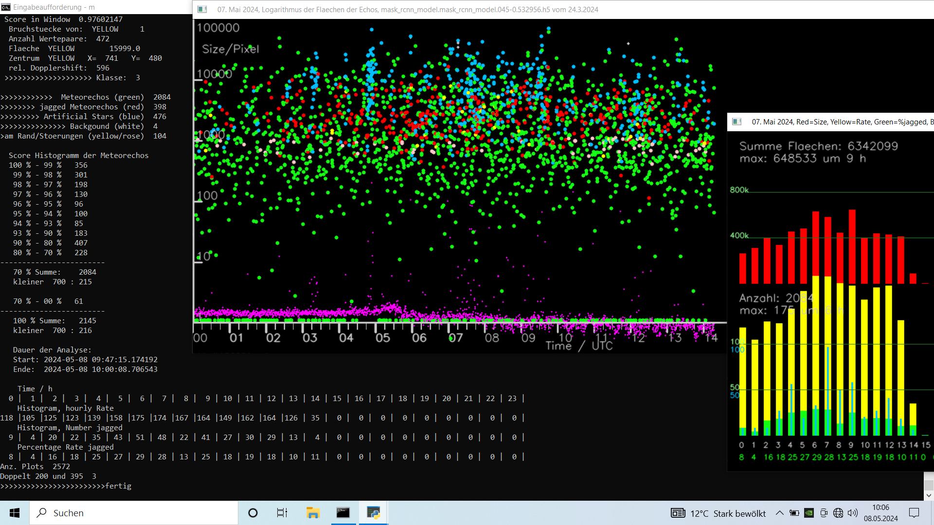
Task: Click the console scrollbar down arrow
Action: tap(929, 495)
